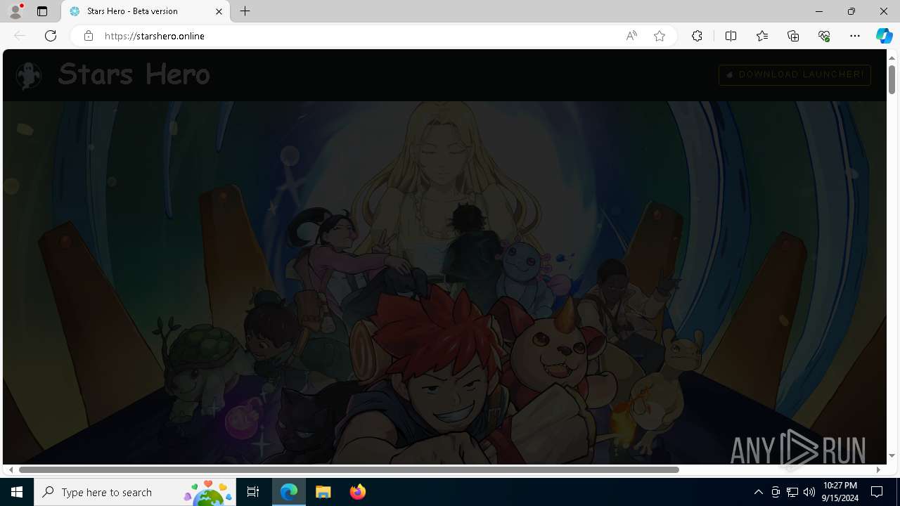Open Collections icon
900x506 pixels.
[x=793, y=36]
